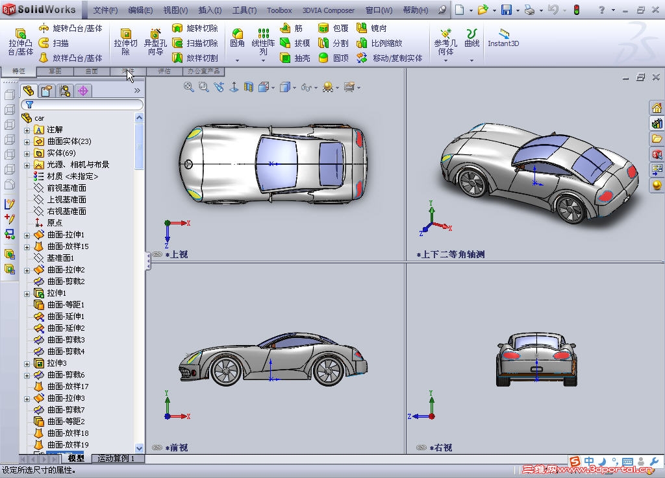Select the 原点 (Origin) item
Image resolution: width=665 pixels, height=478 pixels.
55,222
